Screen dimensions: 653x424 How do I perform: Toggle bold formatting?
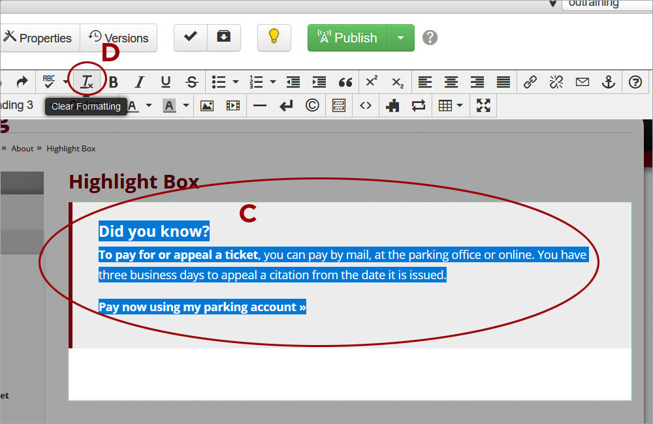113,82
